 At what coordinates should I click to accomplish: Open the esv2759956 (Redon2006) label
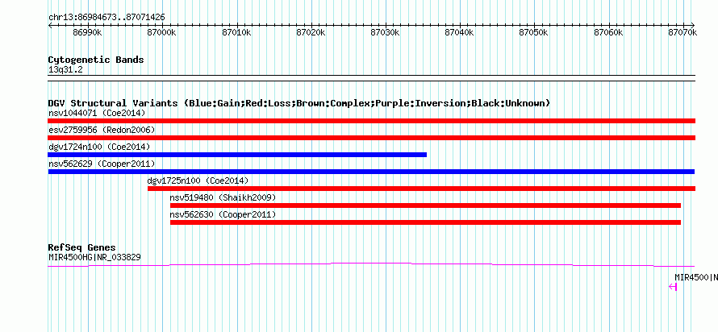click(102, 130)
